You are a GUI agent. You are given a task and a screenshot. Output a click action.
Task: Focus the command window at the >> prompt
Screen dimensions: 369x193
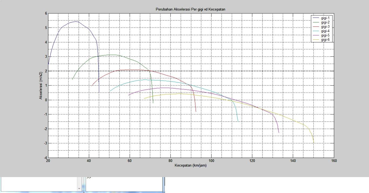pos(124,184)
